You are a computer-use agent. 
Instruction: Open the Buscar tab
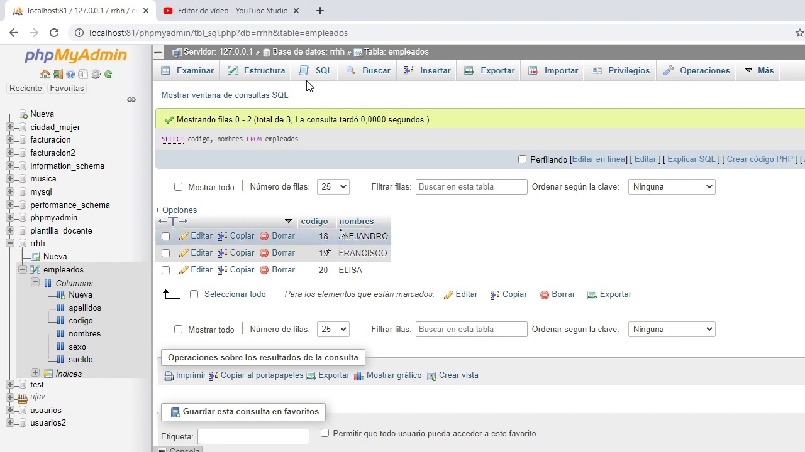pos(369,70)
